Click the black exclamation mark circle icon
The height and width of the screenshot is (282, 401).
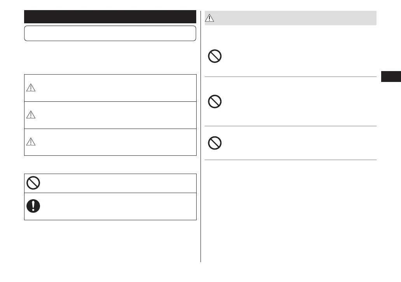(33, 206)
